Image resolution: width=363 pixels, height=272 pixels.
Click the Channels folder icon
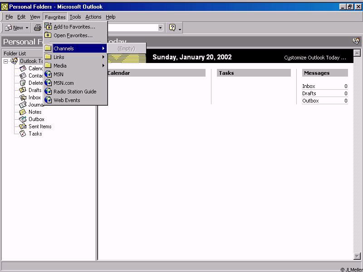pos(48,48)
